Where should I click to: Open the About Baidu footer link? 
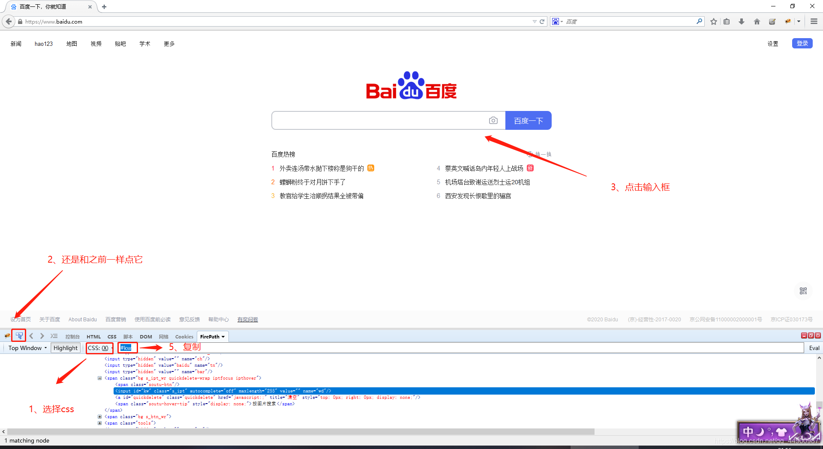[83, 320]
